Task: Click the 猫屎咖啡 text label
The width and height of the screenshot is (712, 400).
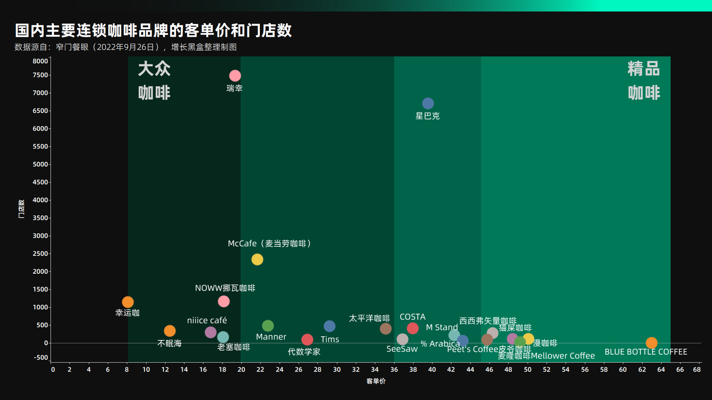Action: click(515, 328)
